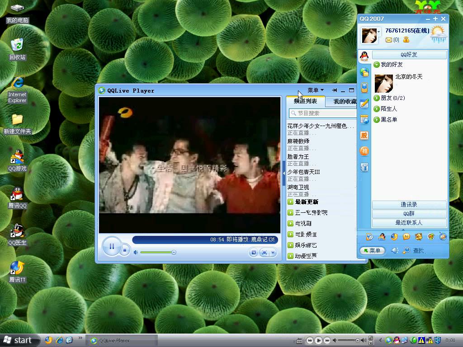463x347 pixels.
Task: Open the QQ status dropdown beside avatar
Action: [378, 31]
